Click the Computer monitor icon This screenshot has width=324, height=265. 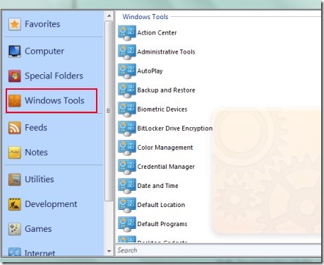[x=15, y=51]
